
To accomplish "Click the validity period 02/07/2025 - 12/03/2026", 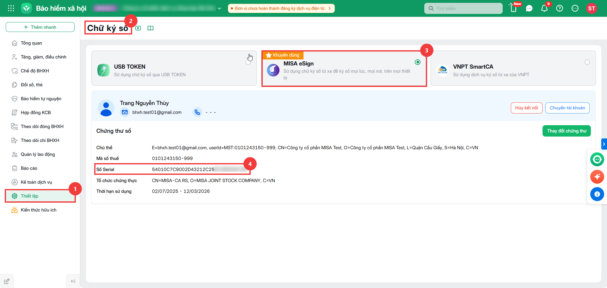I will pos(181,191).
